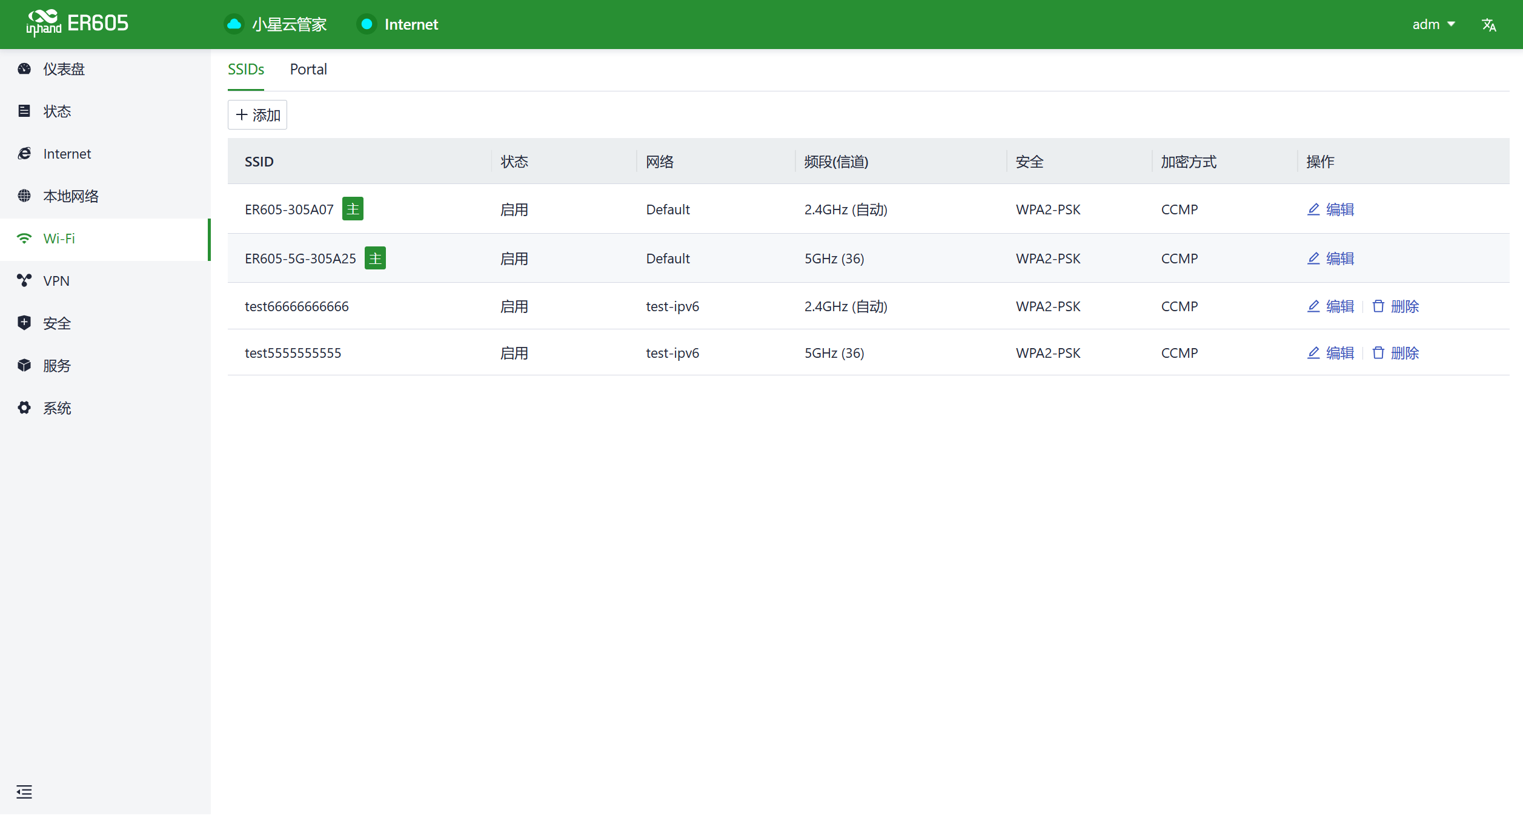Edit the test66666666666 SSID
This screenshot has width=1523, height=824.
pos(1330,306)
